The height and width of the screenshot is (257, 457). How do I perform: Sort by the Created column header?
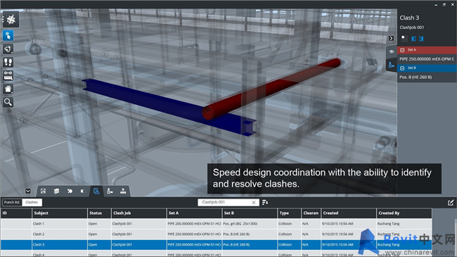(349, 213)
